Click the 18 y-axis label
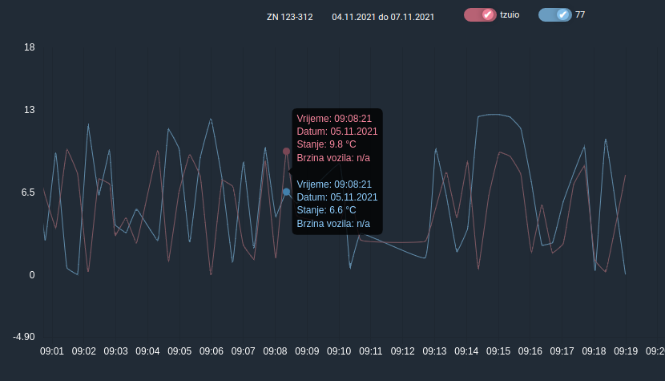 [30, 47]
